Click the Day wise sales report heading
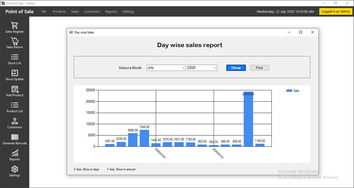This screenshot has height=188, width=354. (190, 45)
